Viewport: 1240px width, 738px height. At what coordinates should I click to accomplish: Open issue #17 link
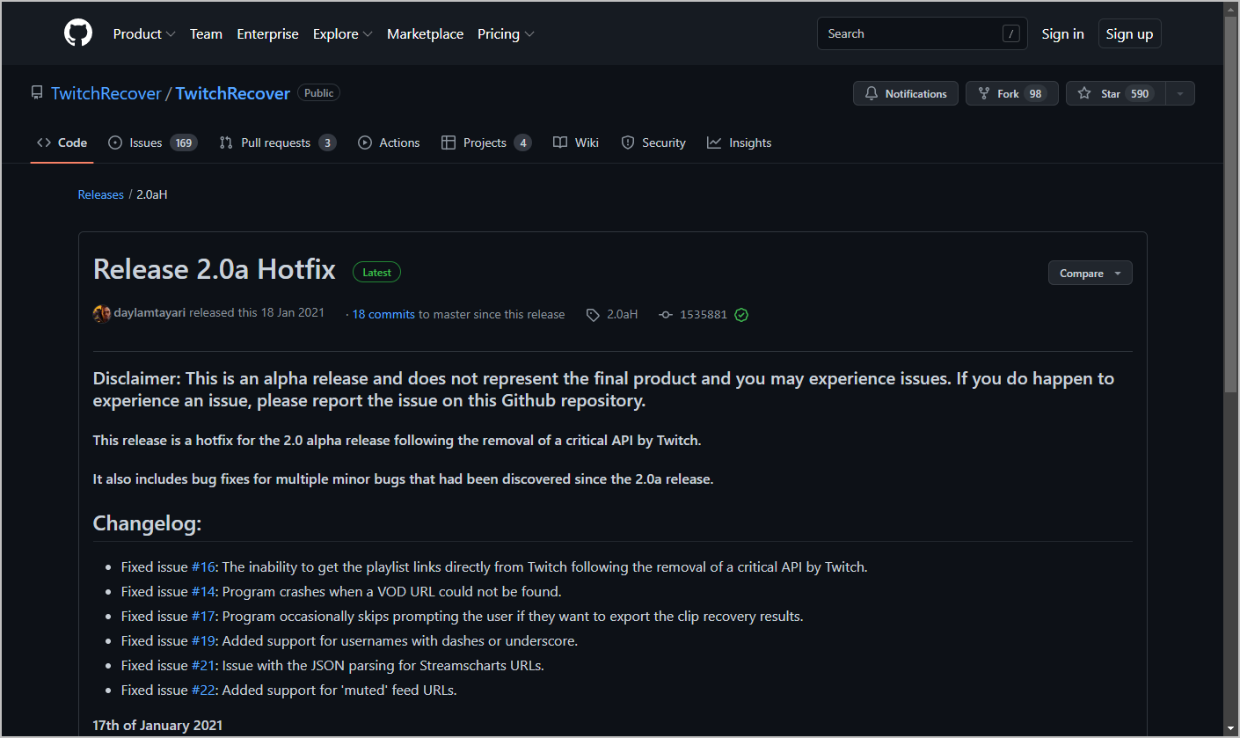(x=203, y=616)
